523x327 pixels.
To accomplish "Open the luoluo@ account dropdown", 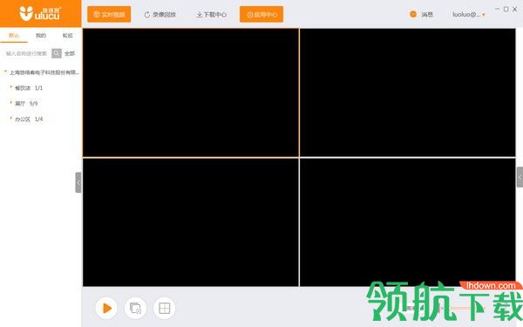I will [x=469, y=14].
